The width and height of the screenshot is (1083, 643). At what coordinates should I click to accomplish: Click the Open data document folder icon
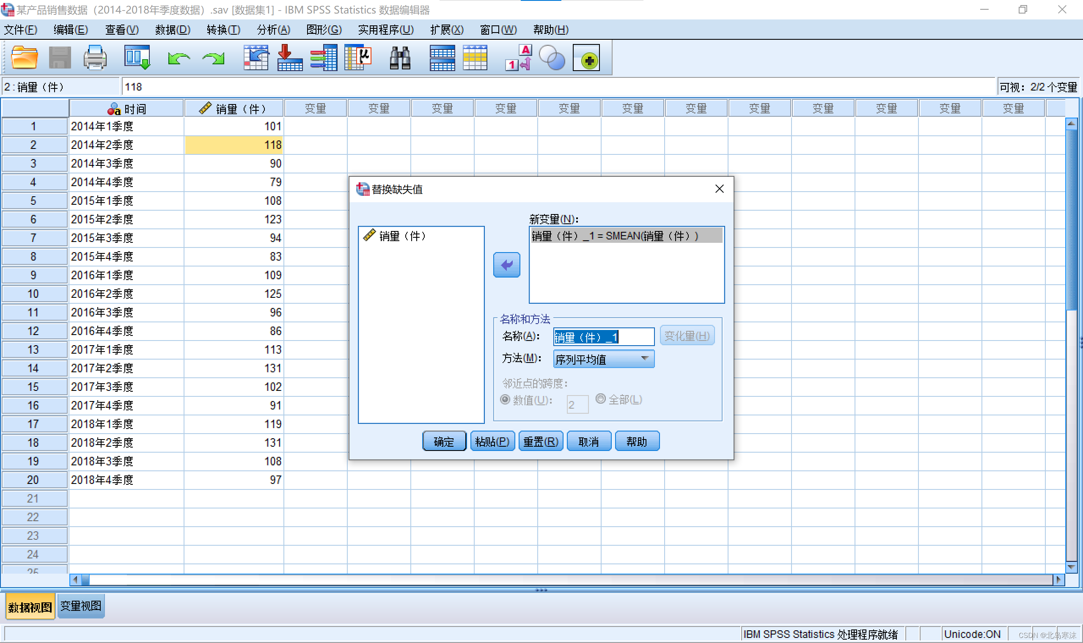pos(24,58)
